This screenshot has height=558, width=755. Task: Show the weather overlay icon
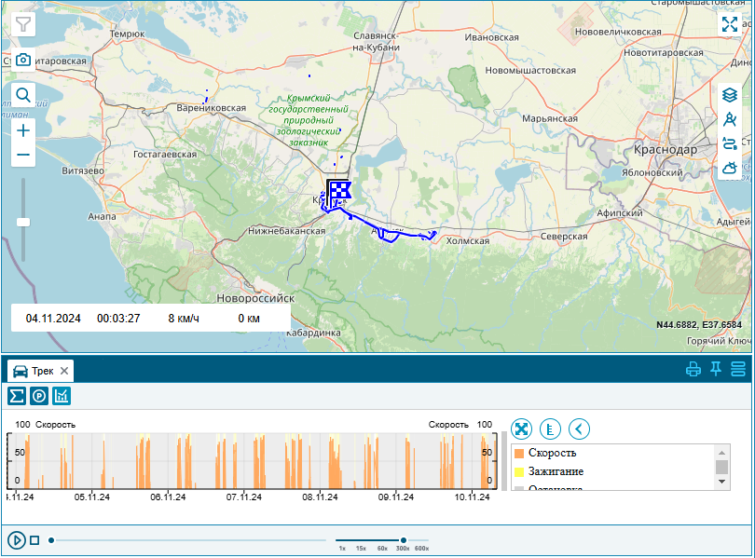pos(730,168)
